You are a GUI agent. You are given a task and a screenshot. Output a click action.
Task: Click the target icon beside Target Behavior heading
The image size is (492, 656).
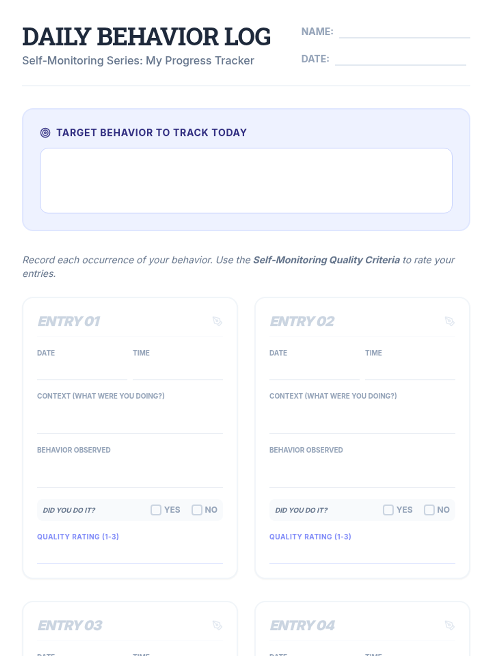coord(45,133)
